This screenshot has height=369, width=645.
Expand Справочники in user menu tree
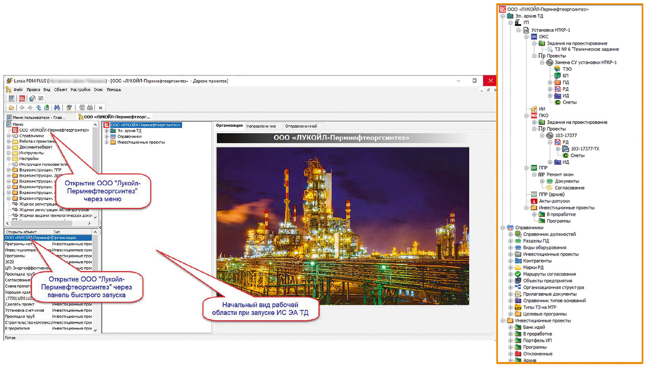point(8,136)
